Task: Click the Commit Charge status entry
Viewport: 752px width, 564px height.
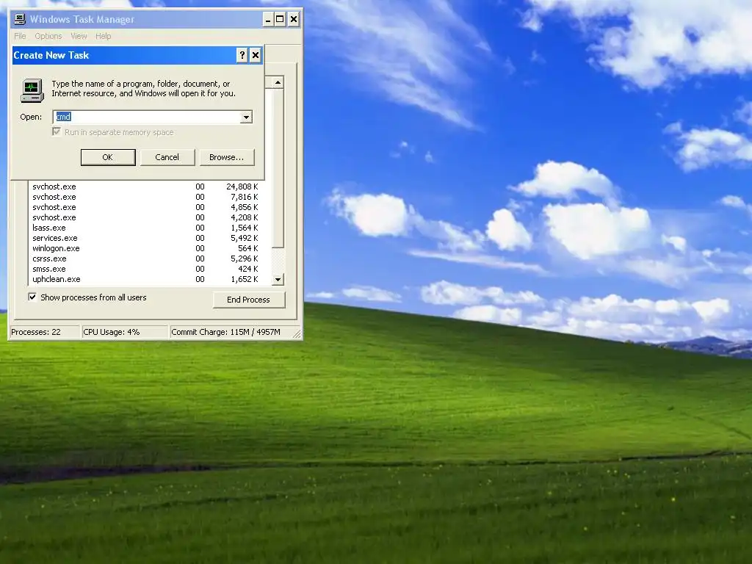Action: click(231, 332)
